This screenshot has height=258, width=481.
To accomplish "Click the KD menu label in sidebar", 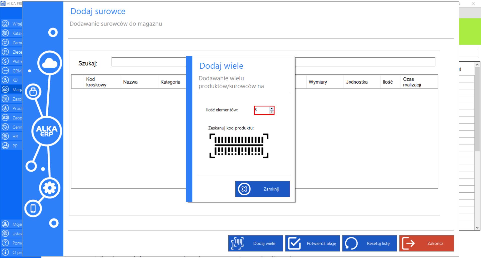I will pyautogui.click(x=15, y=80).
